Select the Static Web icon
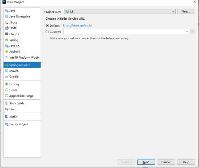The image size is (199, 168). [6, 103]
